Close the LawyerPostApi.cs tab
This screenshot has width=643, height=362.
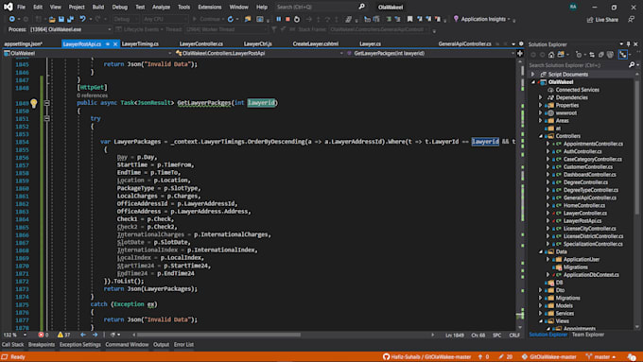pos(115,43)
